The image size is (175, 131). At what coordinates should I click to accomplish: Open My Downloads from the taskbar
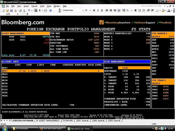[x=25, y=129]
